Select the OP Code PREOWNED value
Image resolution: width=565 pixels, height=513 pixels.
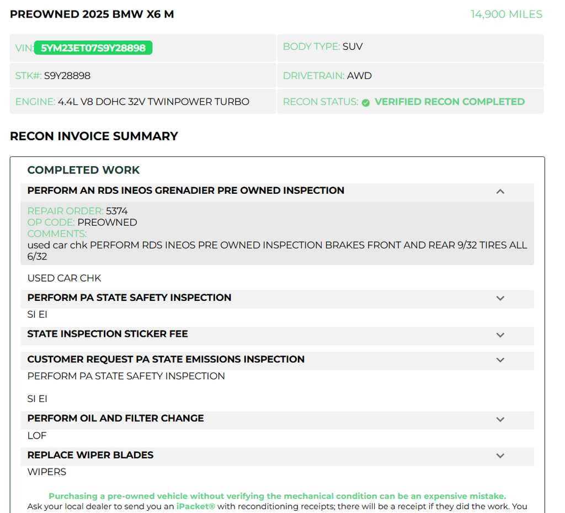click(107, 223)
